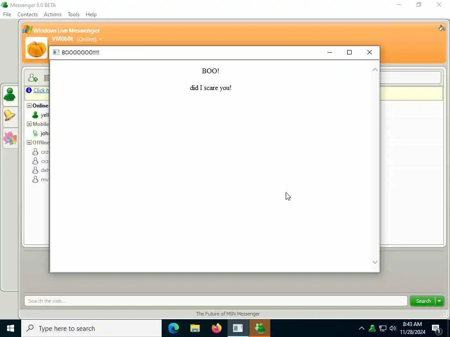Open the Search button dropdown arrow
The image size is (450, 337).
(x=439, y=301)
